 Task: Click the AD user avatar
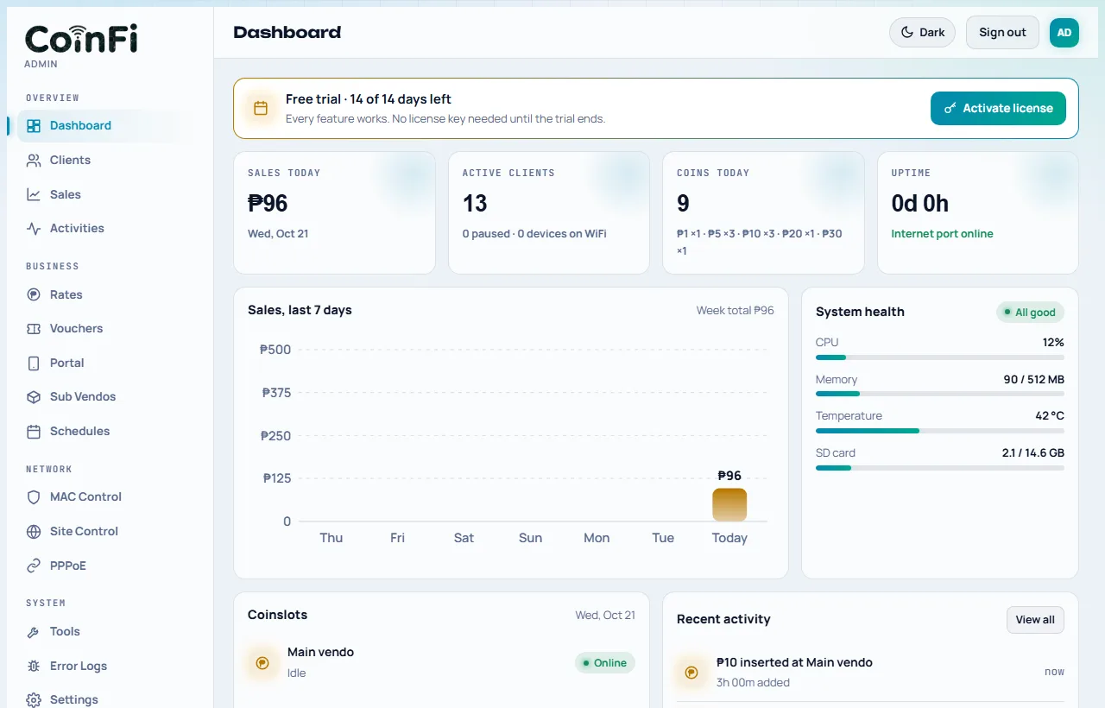click(x=1064, y=33)
